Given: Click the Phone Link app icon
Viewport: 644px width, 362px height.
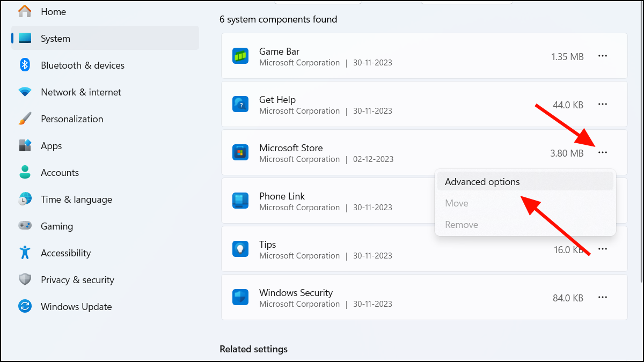Looking at the screenshot, I should pyautogui.click(x=240, y=201).
